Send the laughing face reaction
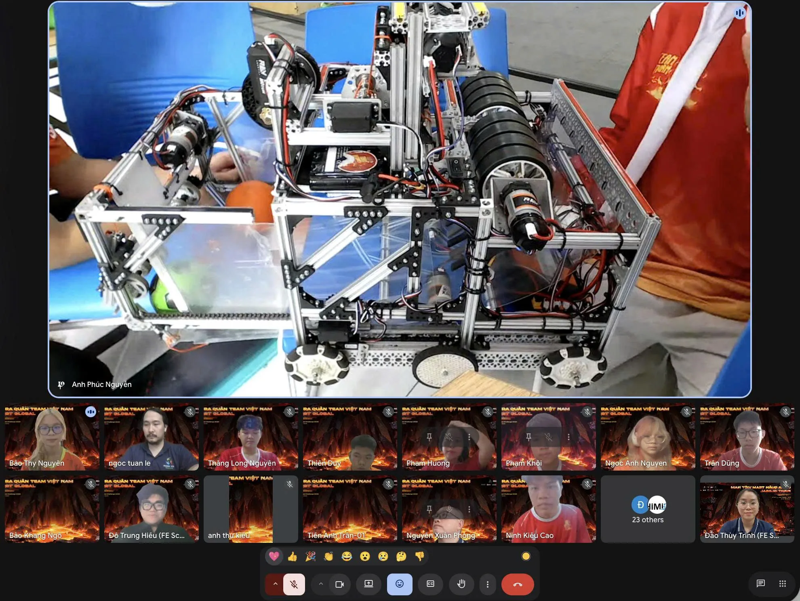Screen dimensions: 800x601 [x=347, y=556]
